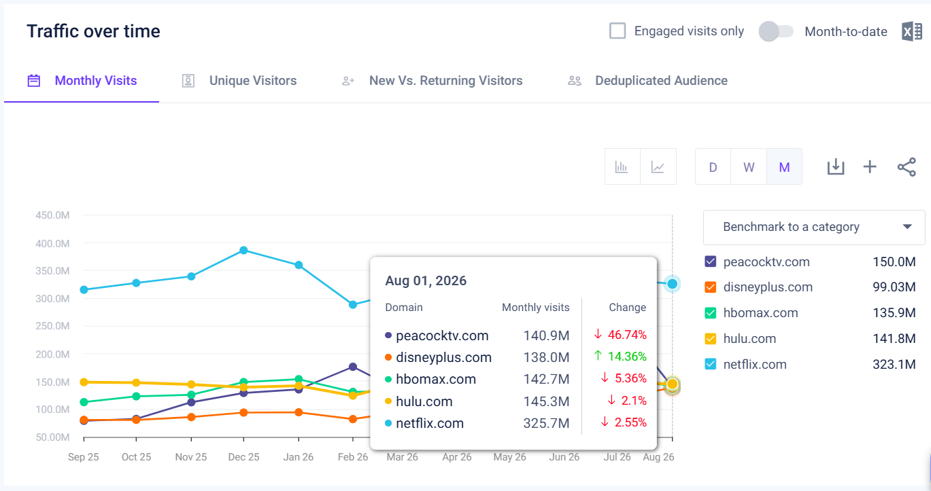This screenshot has height=491, width=931.
Task: Export data to Excel icon
Action: [x=911, y=31]
